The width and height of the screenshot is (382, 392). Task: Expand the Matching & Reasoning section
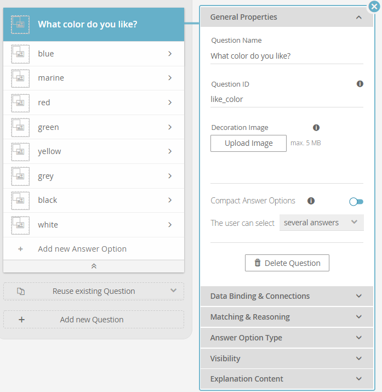[x=287, y=317]
